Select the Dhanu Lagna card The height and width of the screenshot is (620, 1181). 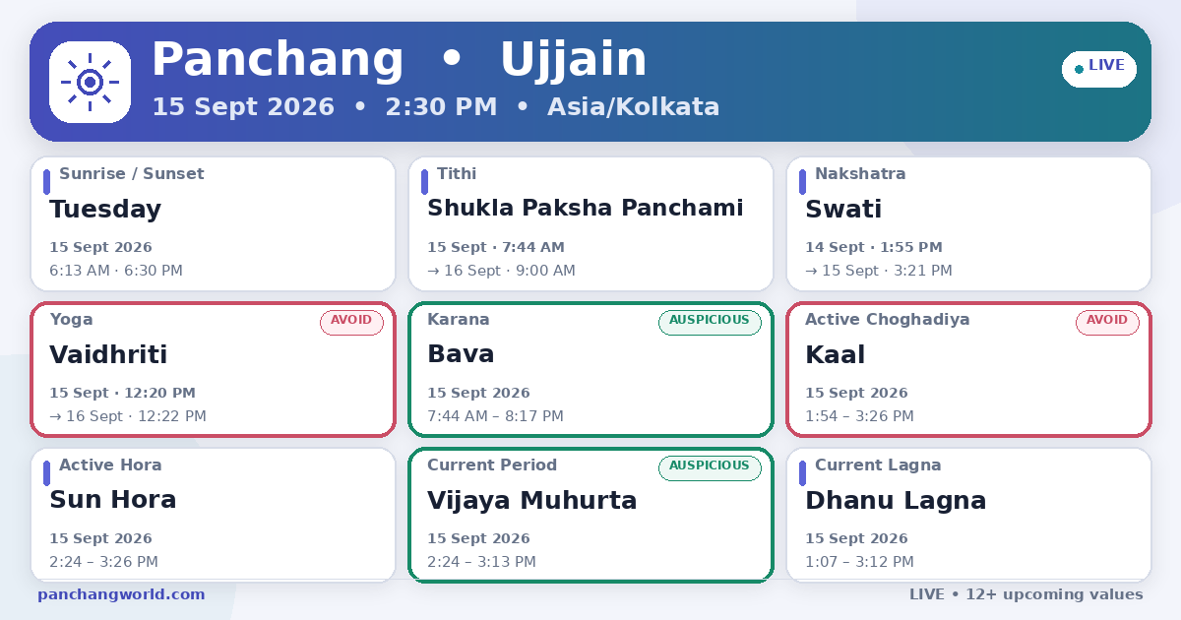click(968, 515)
